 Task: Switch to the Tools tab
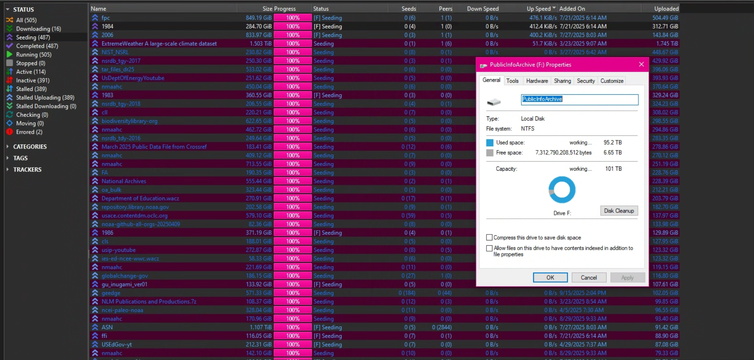point(512,81)
